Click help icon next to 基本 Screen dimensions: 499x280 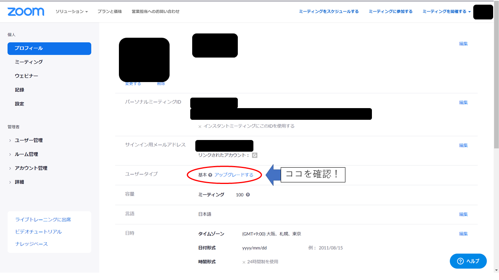coord(210,175)
